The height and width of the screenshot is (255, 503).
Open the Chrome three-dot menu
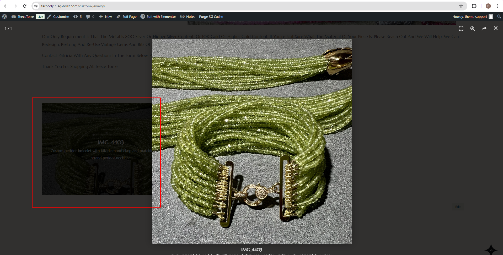(x=497, y=6)
